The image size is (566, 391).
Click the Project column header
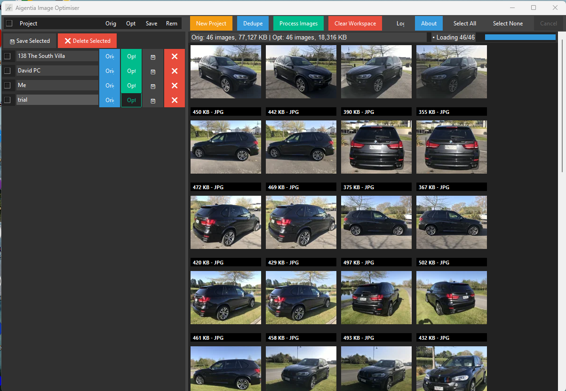(29, 24)
